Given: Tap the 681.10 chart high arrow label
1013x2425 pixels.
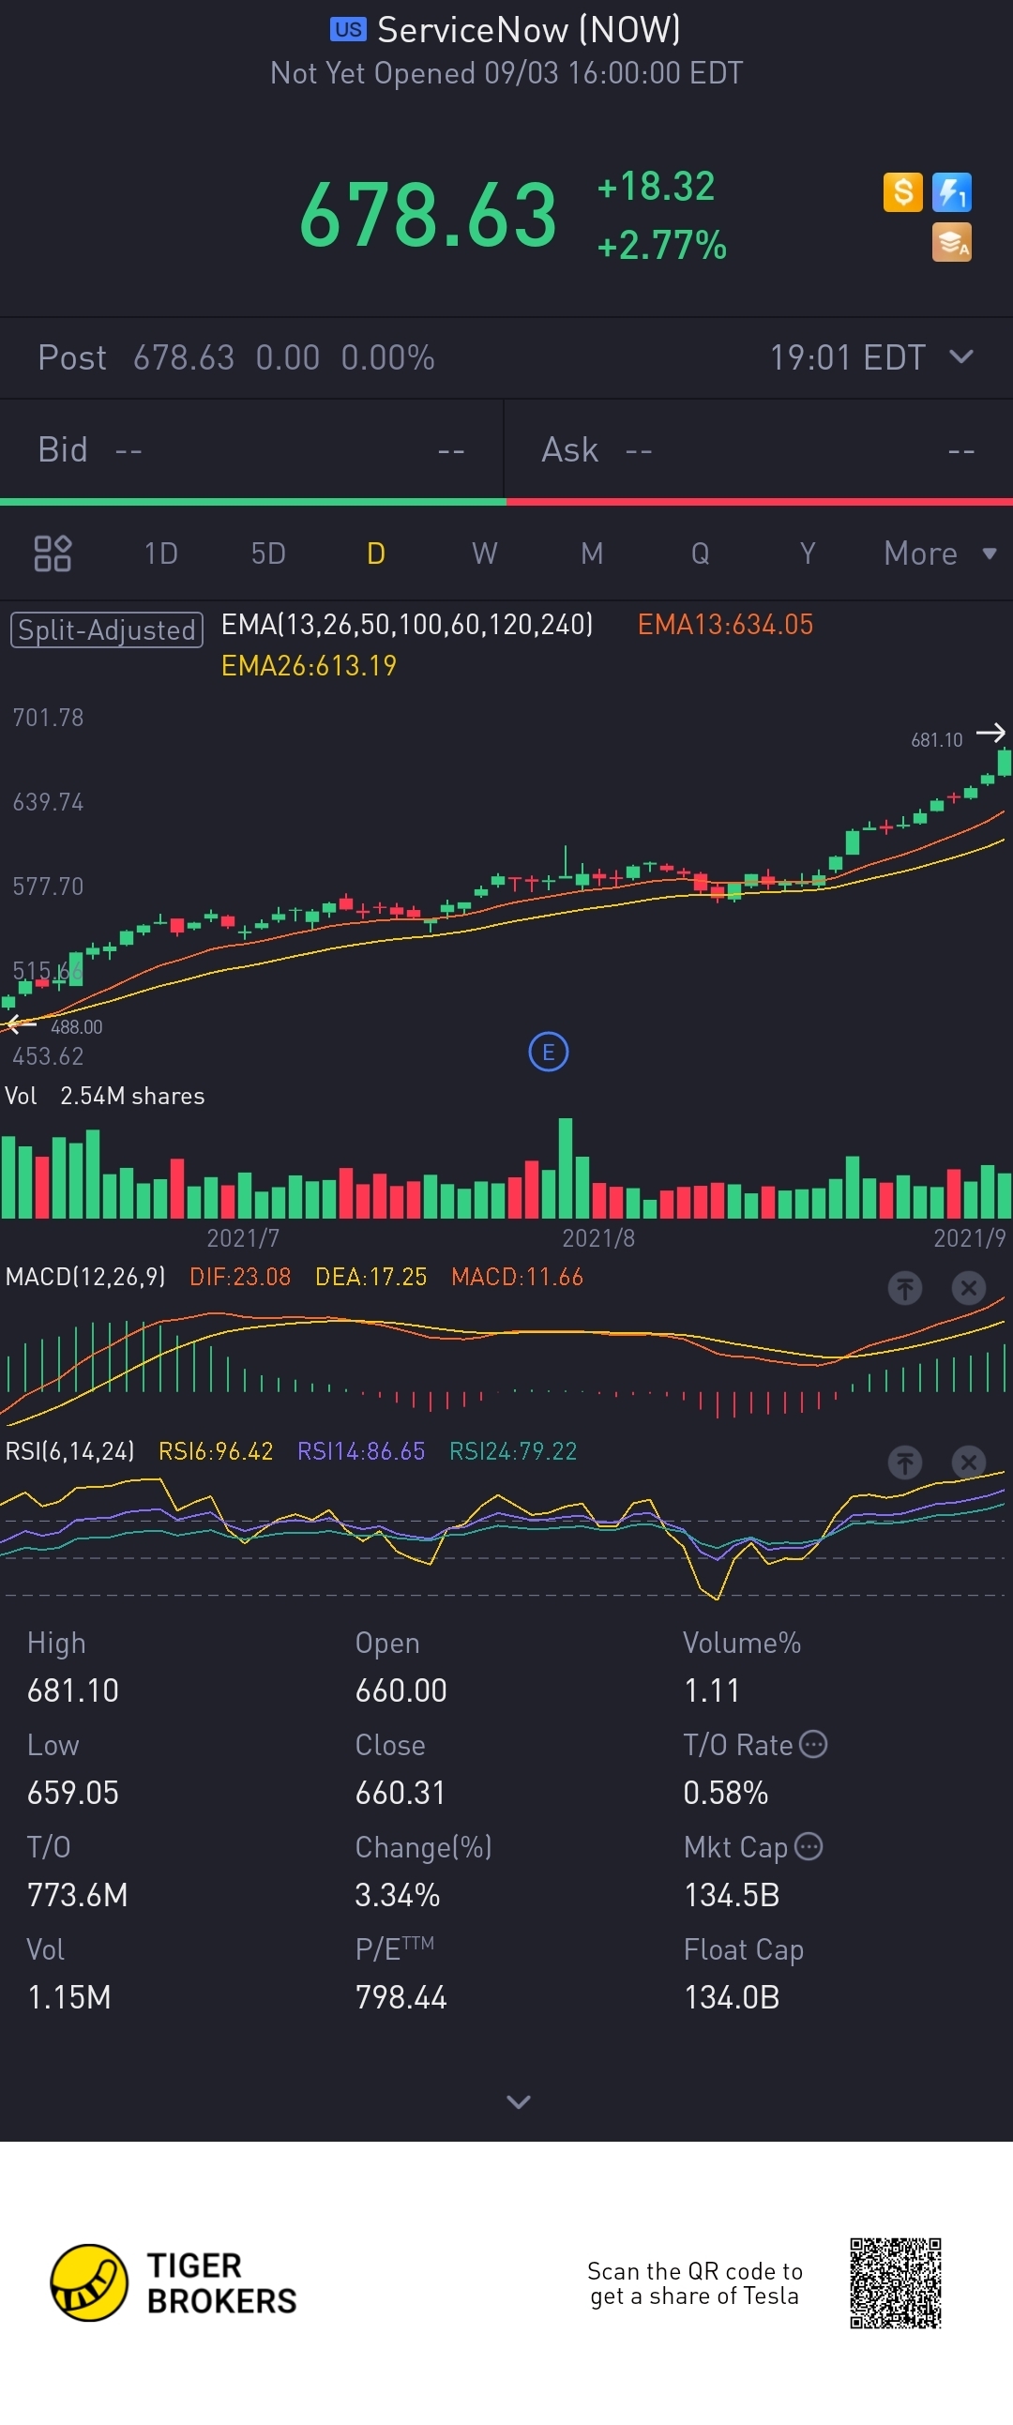Looking at the screenshot, I should tap(937, 740).
